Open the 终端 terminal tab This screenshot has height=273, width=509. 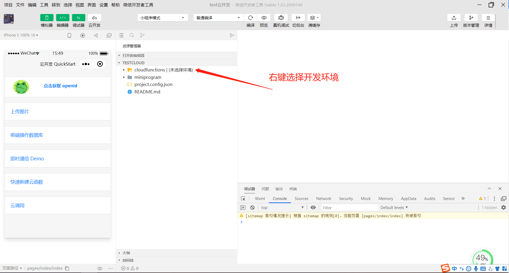click(x=293, y=189)
